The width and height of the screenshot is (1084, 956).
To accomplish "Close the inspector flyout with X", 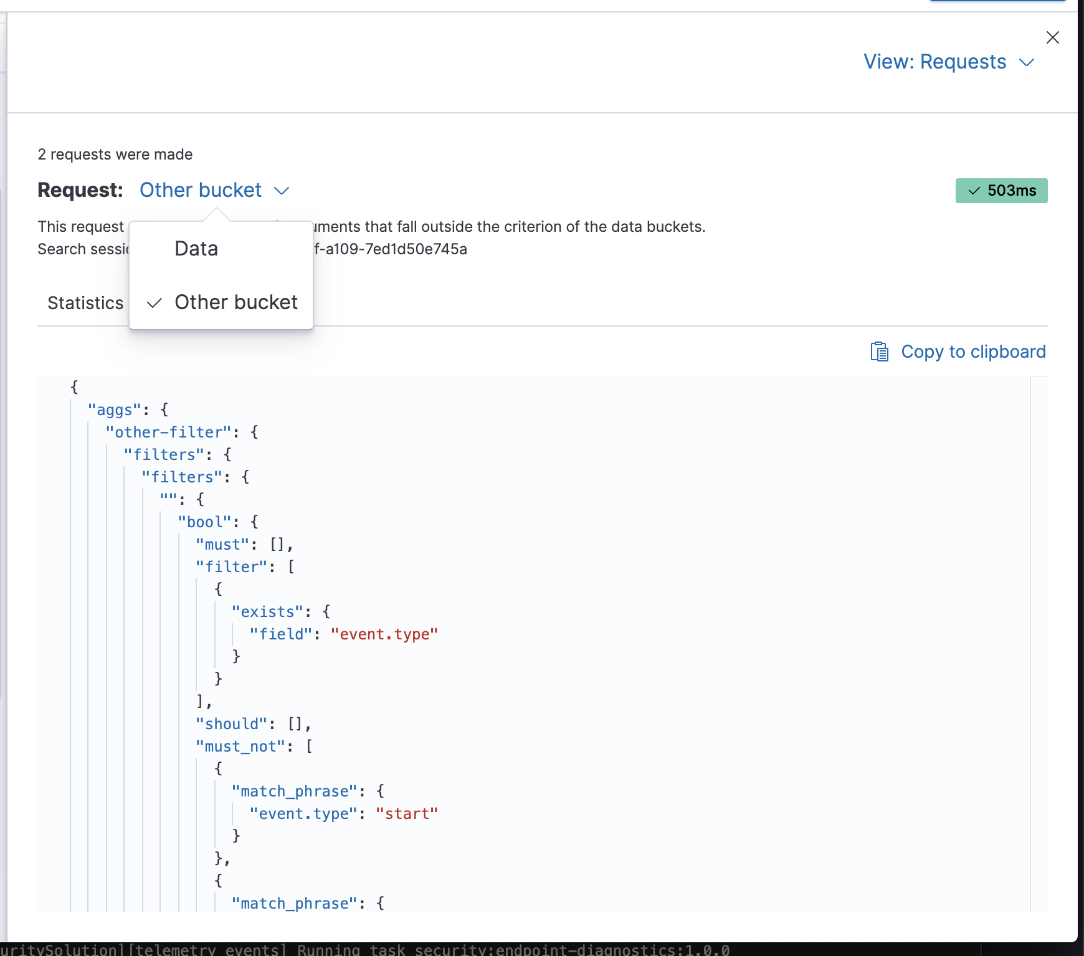I will (x=1053, y=37).
